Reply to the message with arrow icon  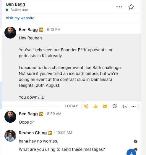[x=124, y=106]
